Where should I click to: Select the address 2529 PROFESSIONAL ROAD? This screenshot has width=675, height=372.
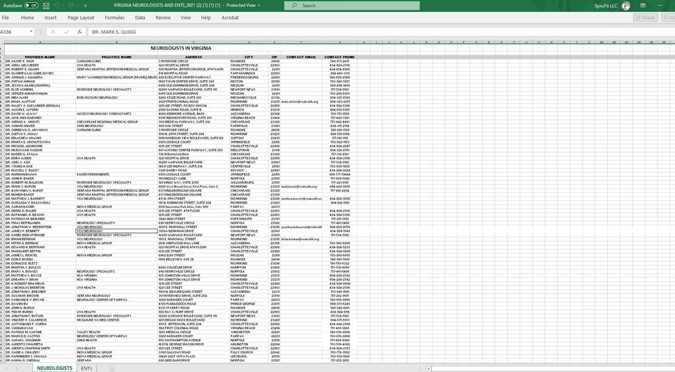193,101
